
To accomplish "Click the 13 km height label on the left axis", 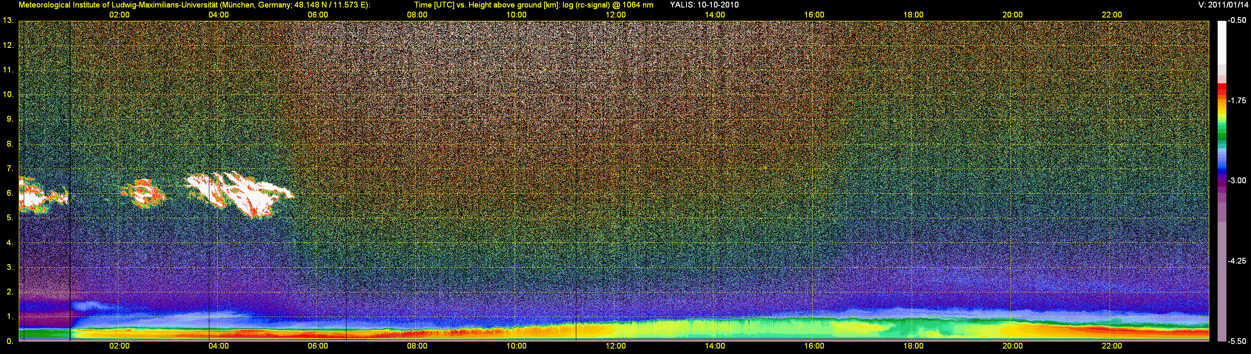I will tap(8, 20).
